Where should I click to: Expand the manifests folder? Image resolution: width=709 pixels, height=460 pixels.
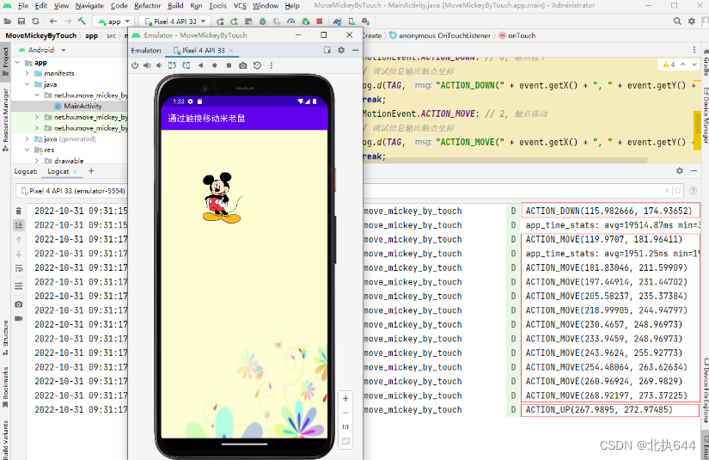[x=27, y=73]
